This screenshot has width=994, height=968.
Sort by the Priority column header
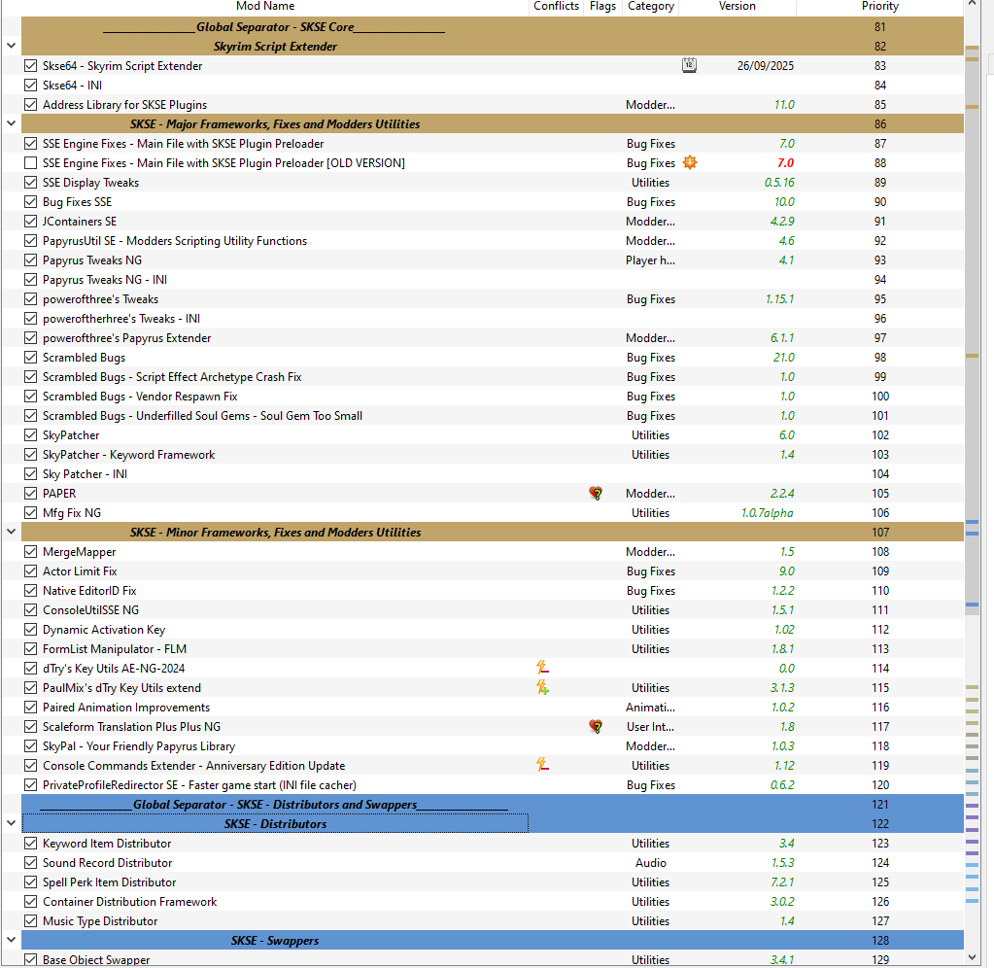pyautogui.click(x=880, y=7)
